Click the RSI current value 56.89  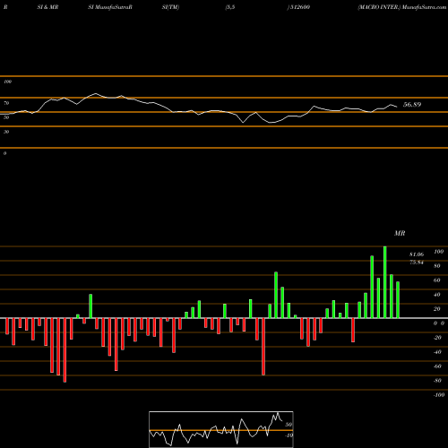(x=412, y=105)
